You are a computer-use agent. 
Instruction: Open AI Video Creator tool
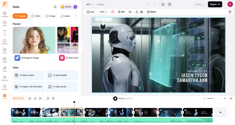(x=29, y=75)
